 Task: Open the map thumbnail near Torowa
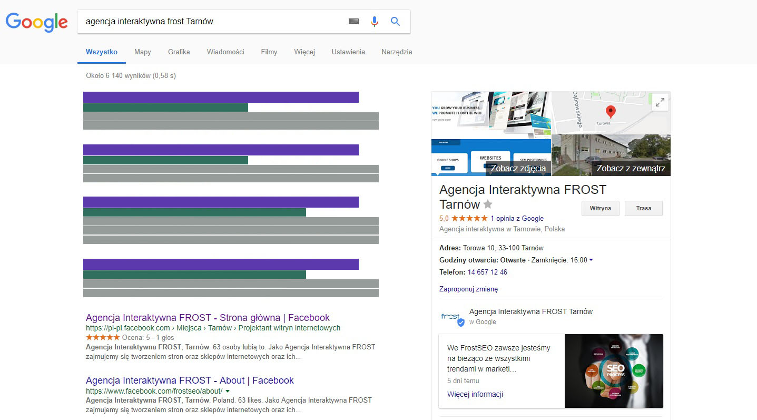point(611,113)
